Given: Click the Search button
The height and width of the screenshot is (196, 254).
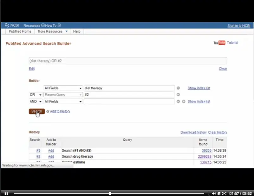Looking at the screenshot, I should tap(37, 111).
